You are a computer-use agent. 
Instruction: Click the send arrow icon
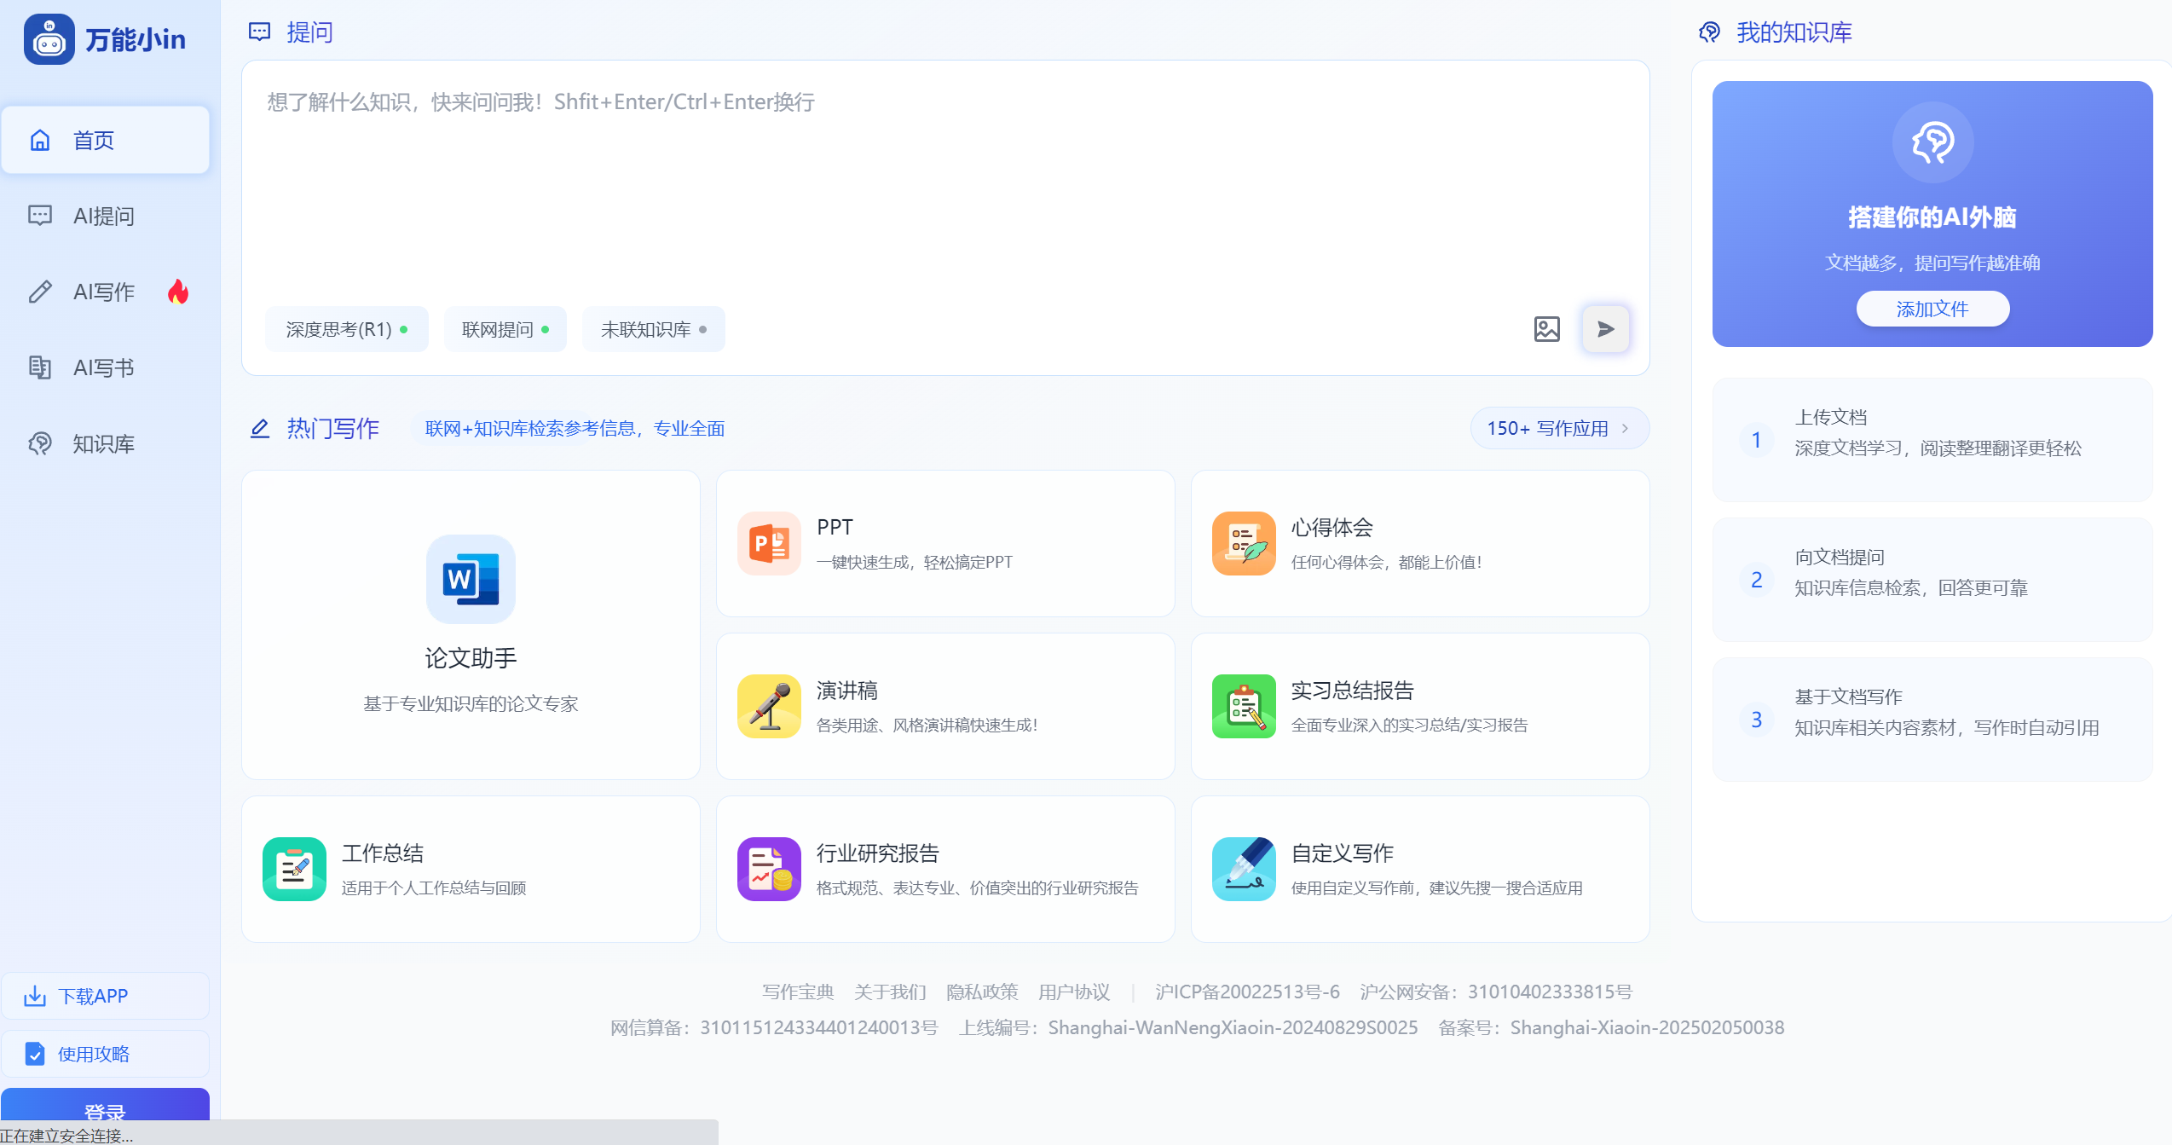click(x=1605, y=329)
